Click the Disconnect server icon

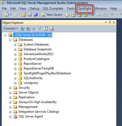pyautogui.click(x=28, y=29)
